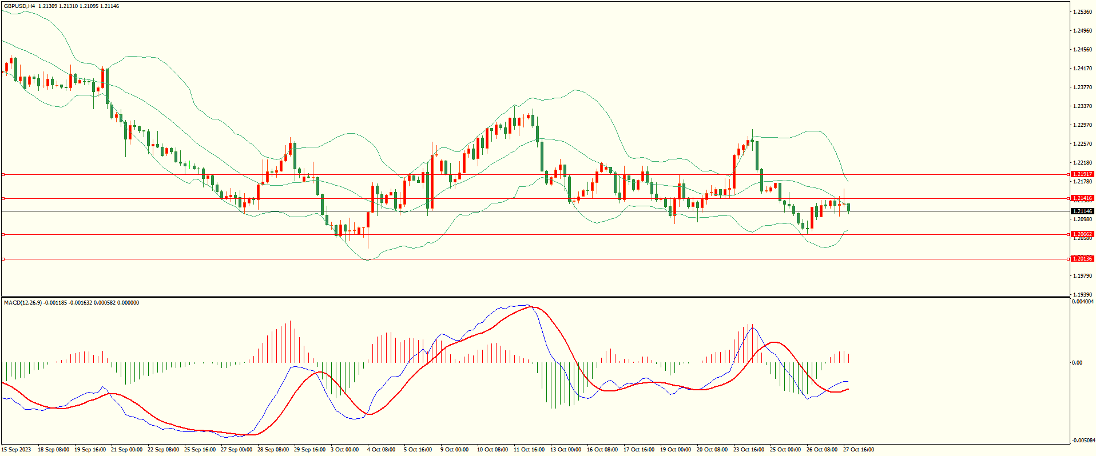Click the MACD zero level label 0.00
The width and height of the screenshot is (1096, 456).
pyautogui.click(x=1077, y=363)
